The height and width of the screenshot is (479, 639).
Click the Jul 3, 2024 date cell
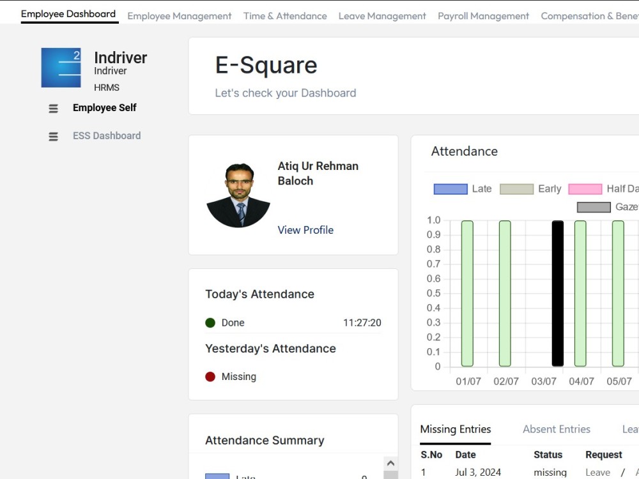click(477, 473)
